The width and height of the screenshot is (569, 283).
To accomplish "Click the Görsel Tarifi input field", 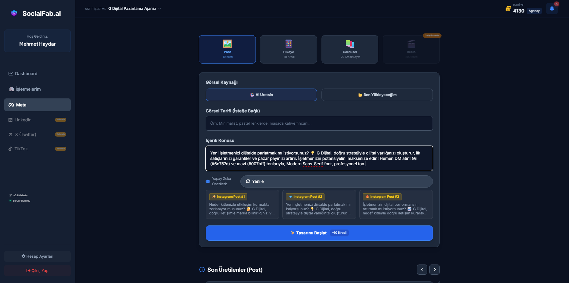I will coord(319,123).
